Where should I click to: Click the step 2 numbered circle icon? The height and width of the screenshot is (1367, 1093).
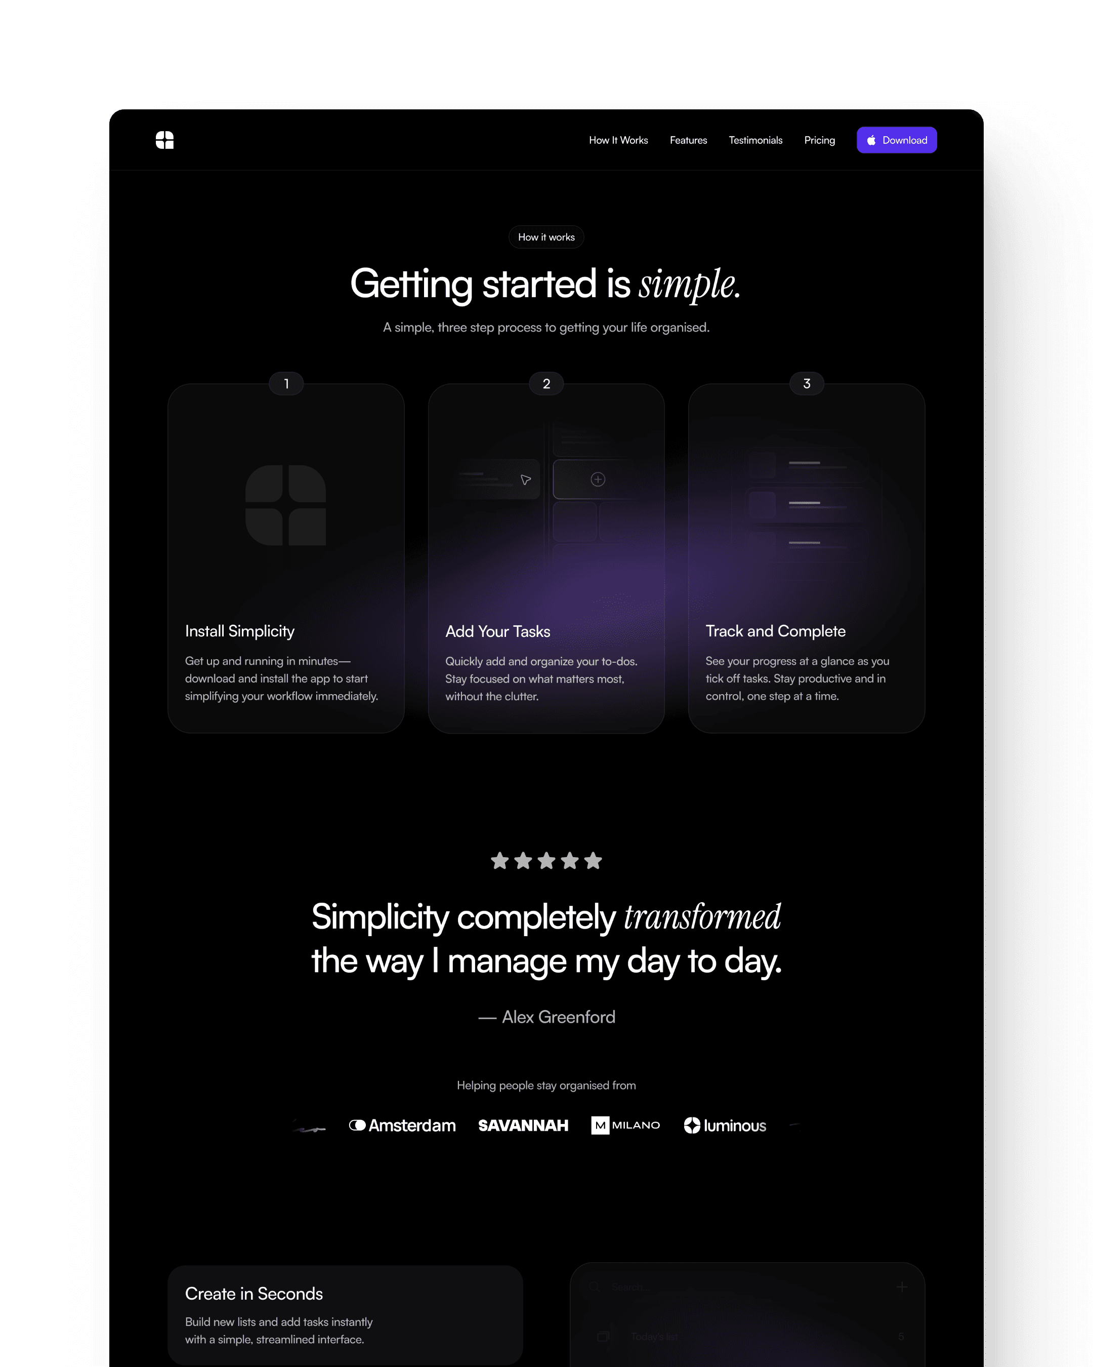(x=545, y=384)
